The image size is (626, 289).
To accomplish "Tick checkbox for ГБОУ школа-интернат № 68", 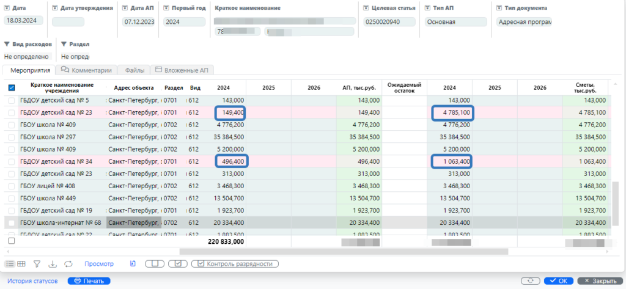I will click(x=11, y=223).
